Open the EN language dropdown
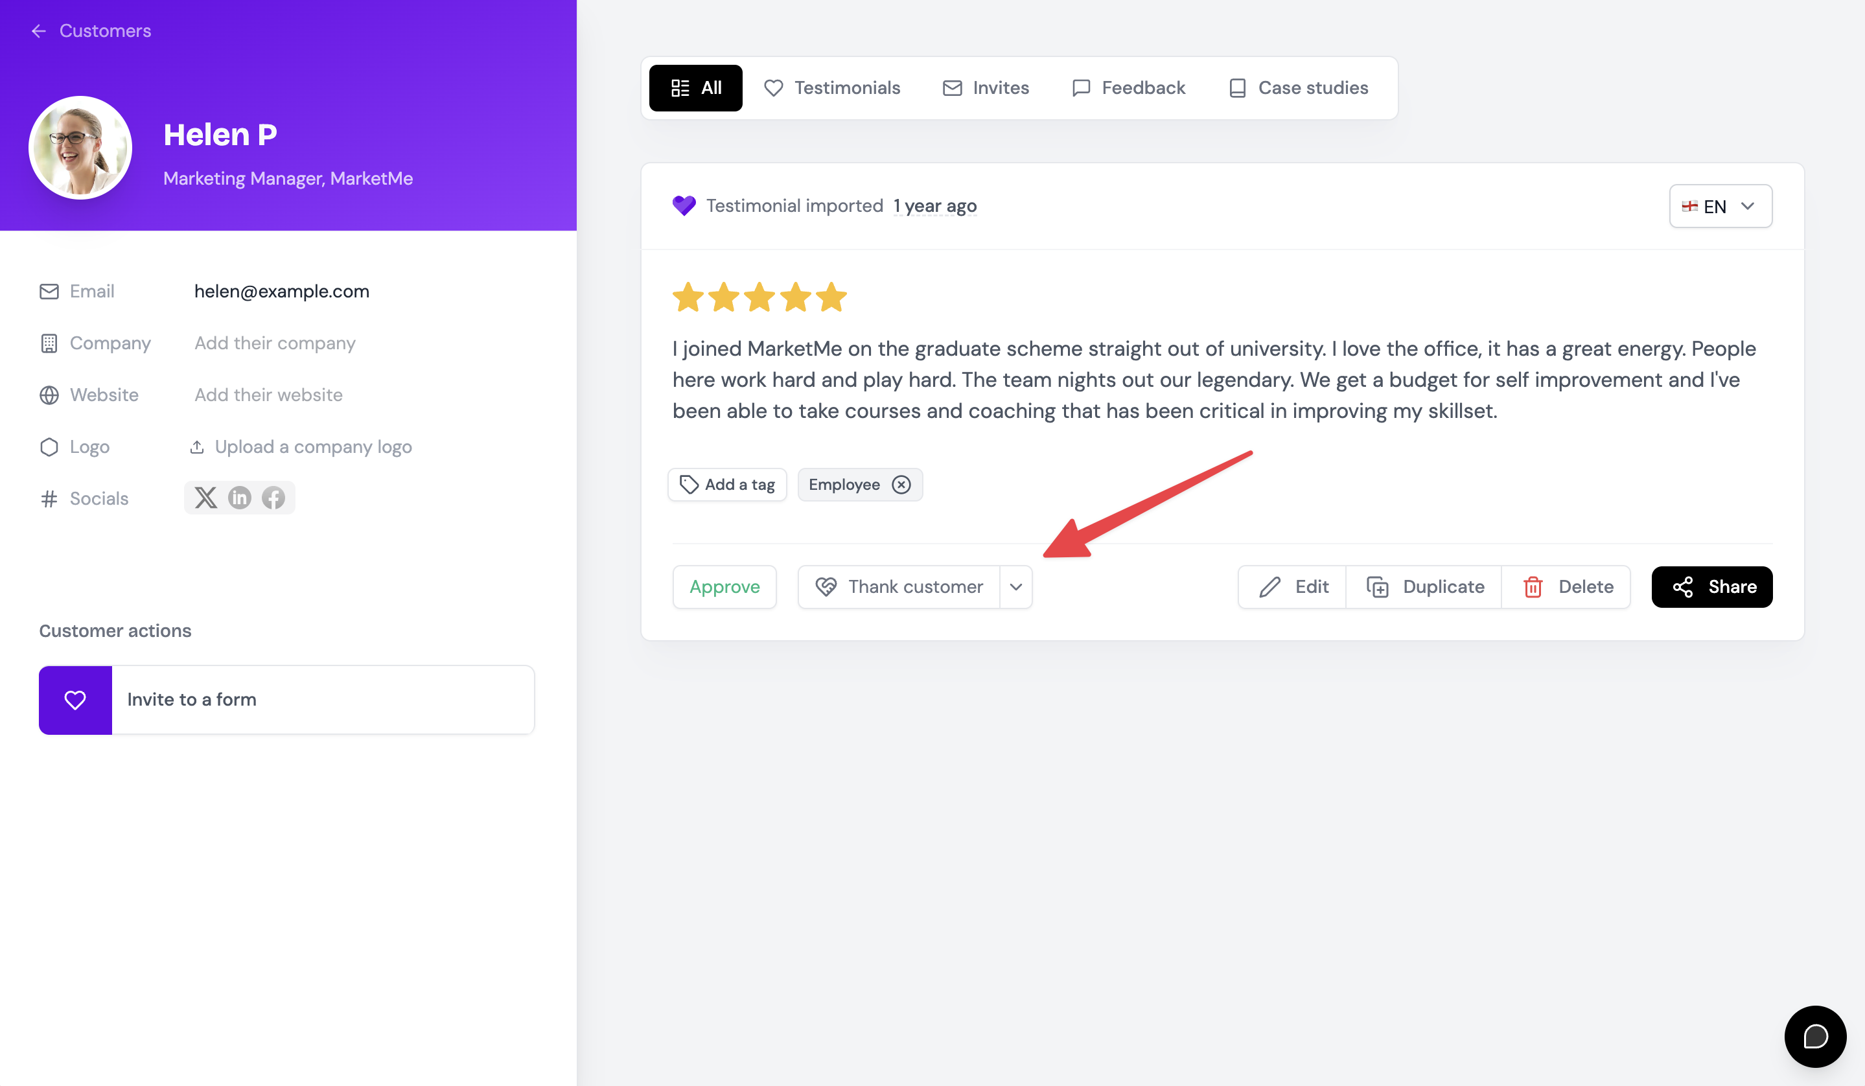The width and height of the screenshot is (1865, 1086). [1720, 205]
